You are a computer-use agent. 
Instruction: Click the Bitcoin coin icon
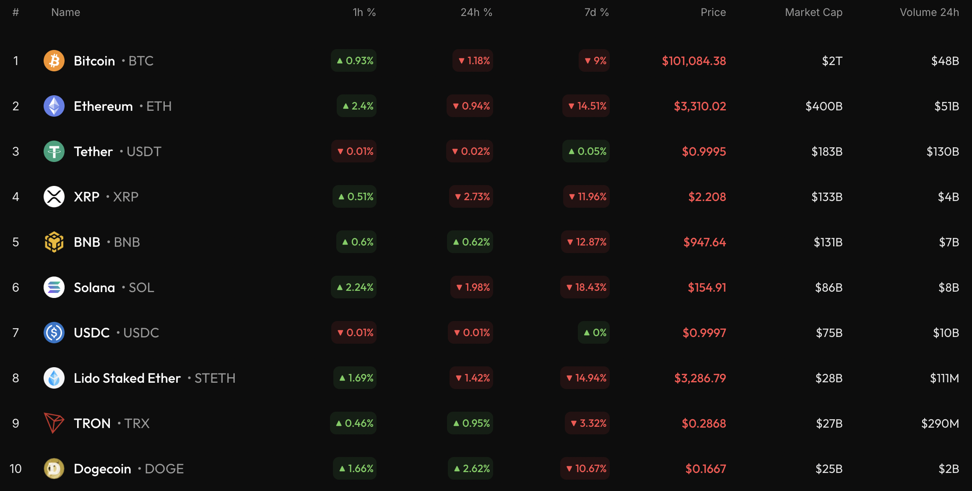pos(54,61)
